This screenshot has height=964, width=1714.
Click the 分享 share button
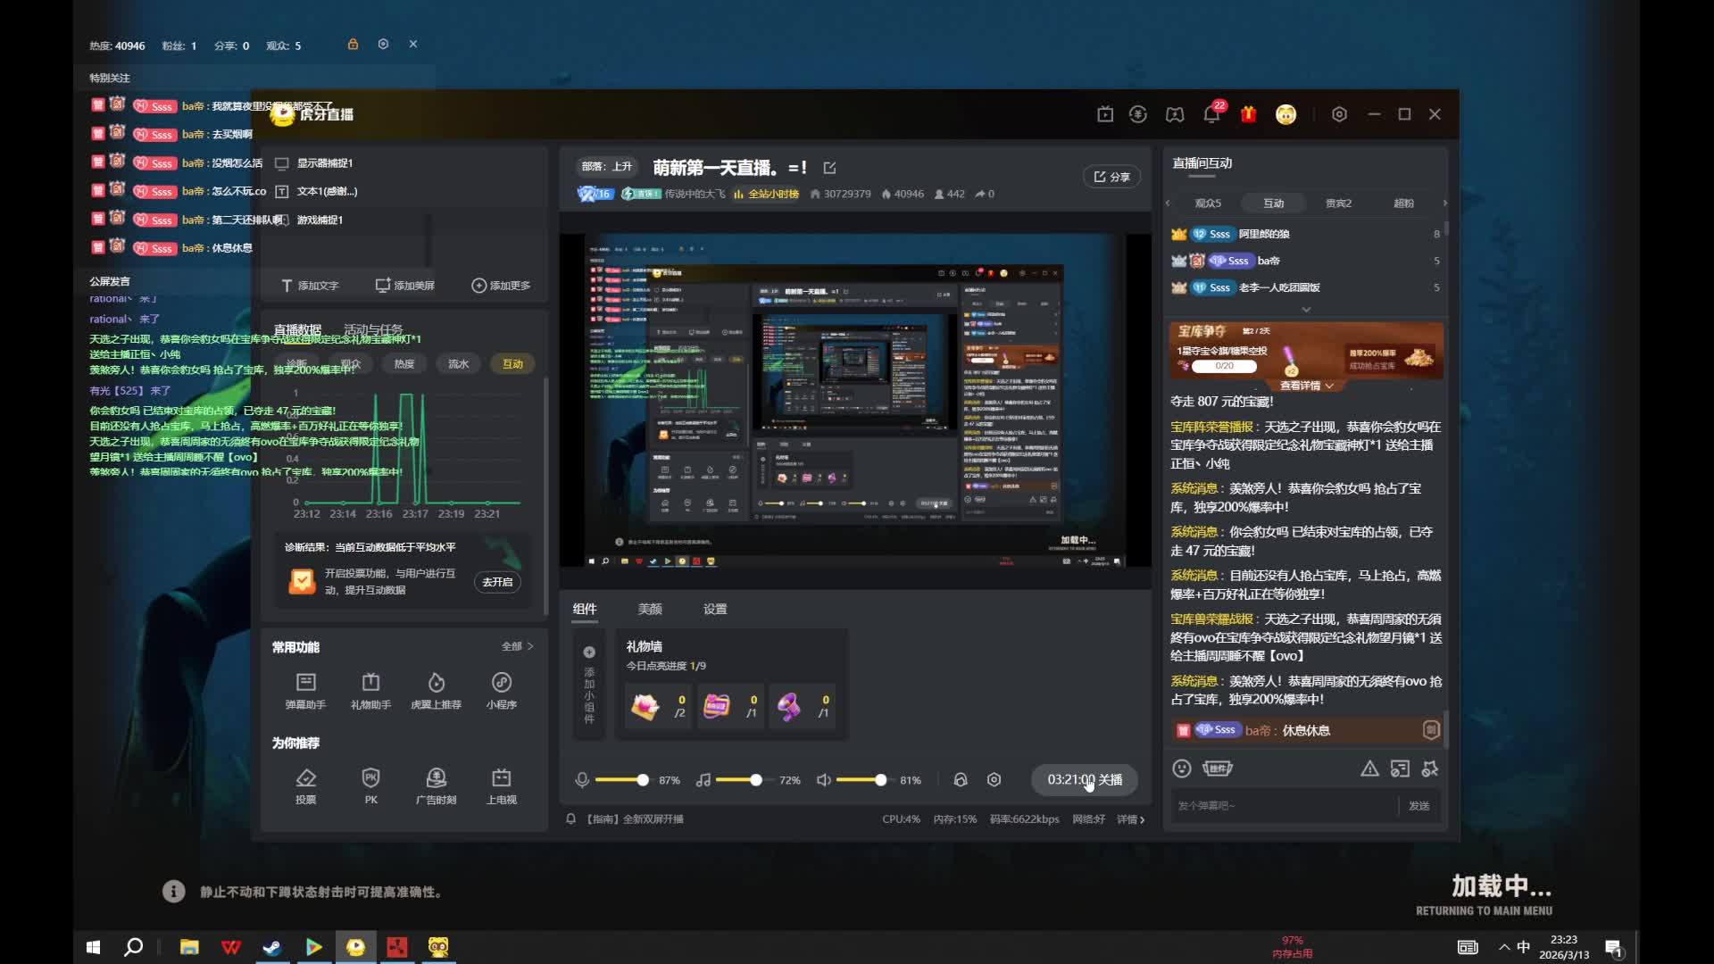point(1112,177)
